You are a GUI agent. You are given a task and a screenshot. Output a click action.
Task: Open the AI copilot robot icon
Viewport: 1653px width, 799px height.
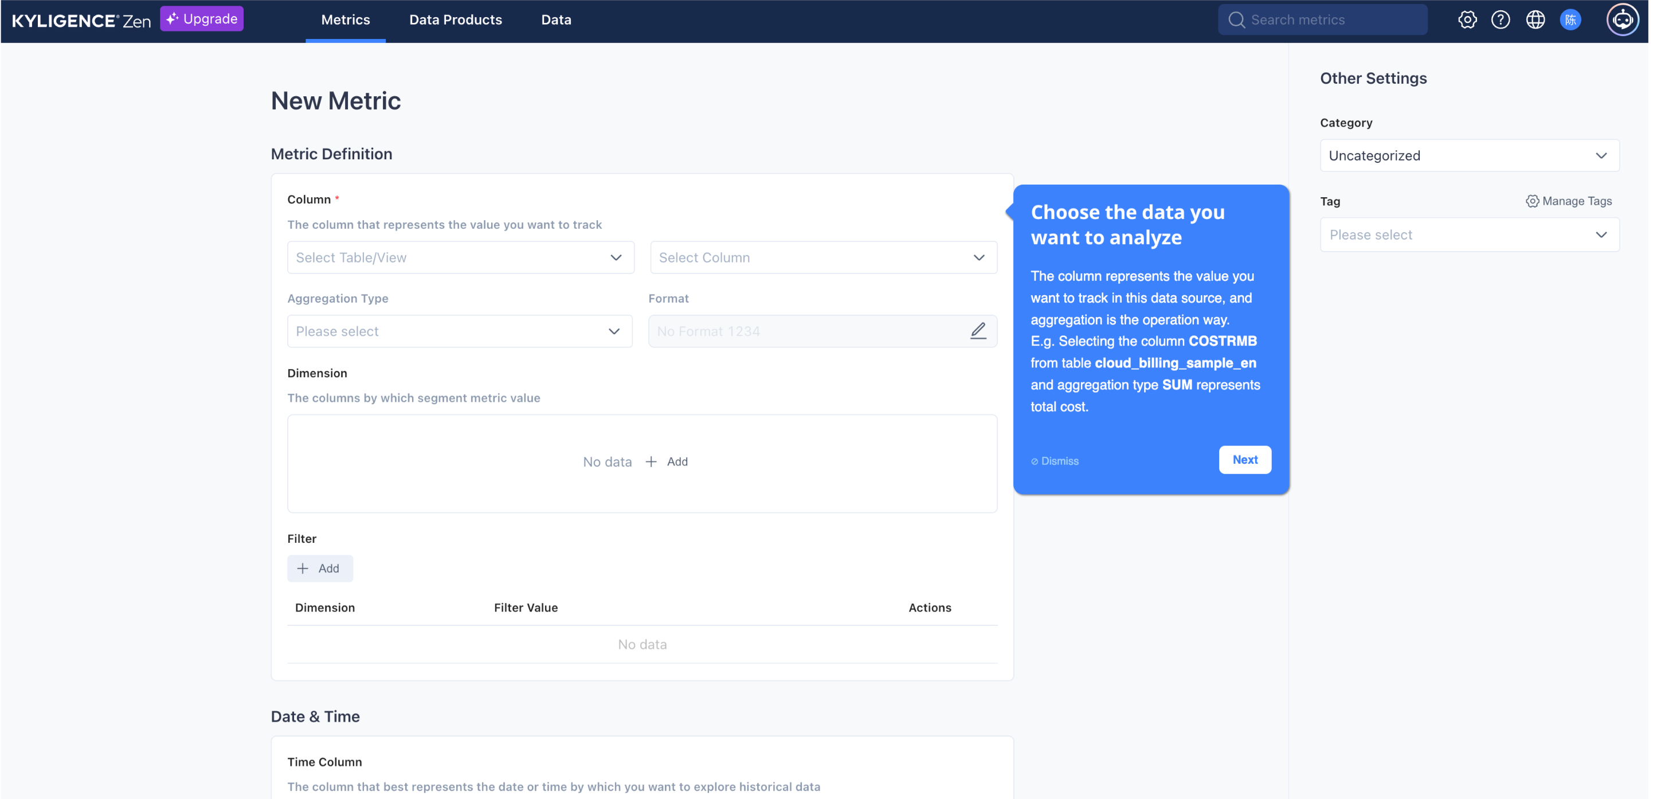tap(1622, 20)
